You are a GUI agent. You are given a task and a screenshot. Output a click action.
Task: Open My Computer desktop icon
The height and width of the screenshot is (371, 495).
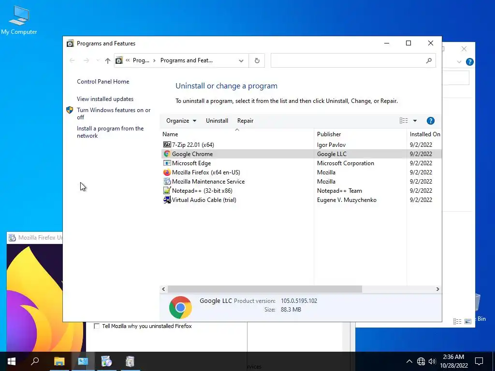(x=19, y=20)
